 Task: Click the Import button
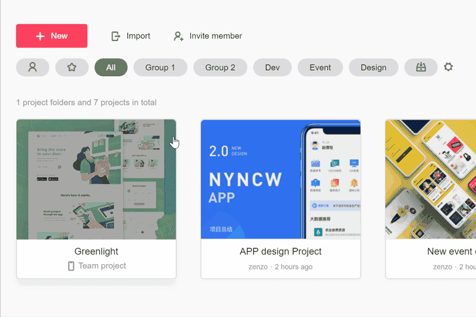click(x=130, y=36)
